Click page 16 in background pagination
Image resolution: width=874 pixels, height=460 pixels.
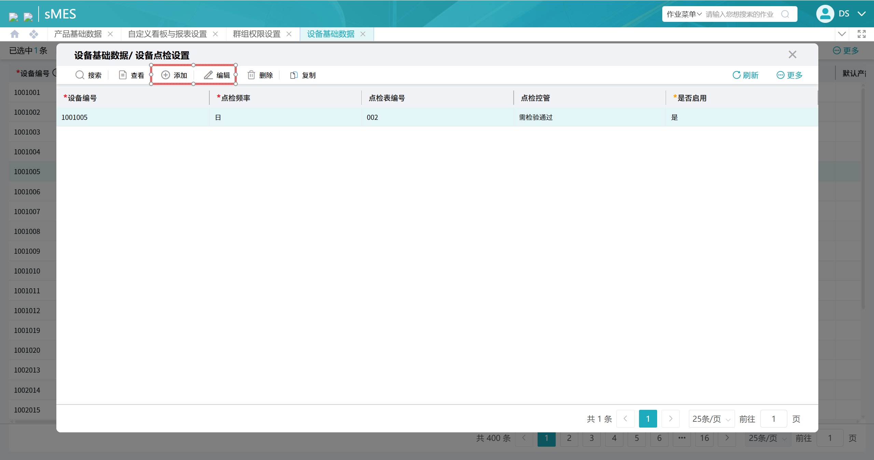pos(704,438)
